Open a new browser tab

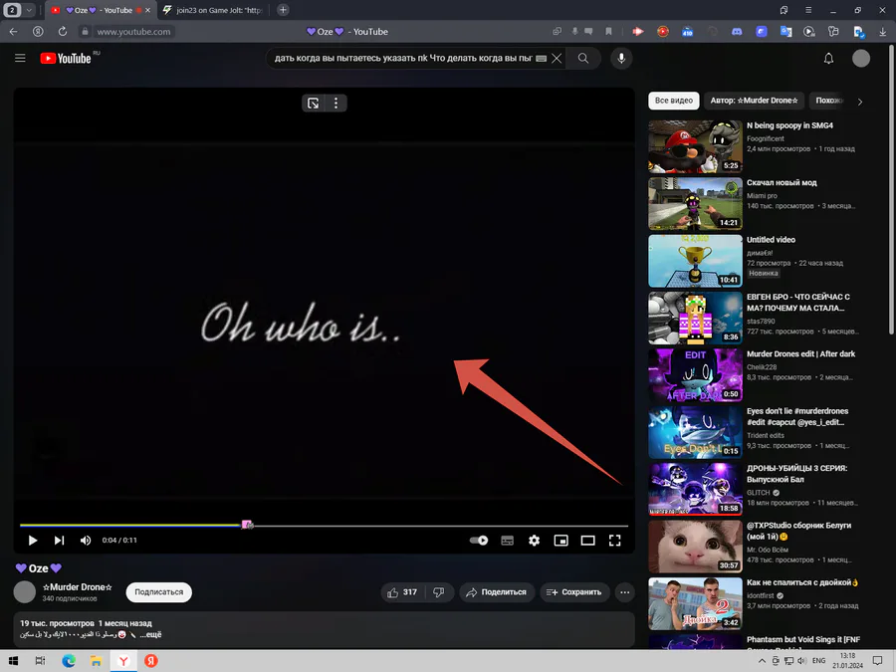(x=283, y=10)
